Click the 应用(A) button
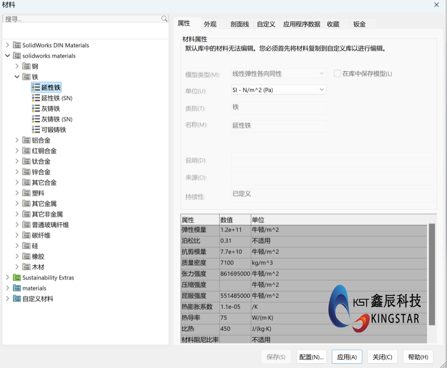The image size is (447, 368). click(347, 357)
